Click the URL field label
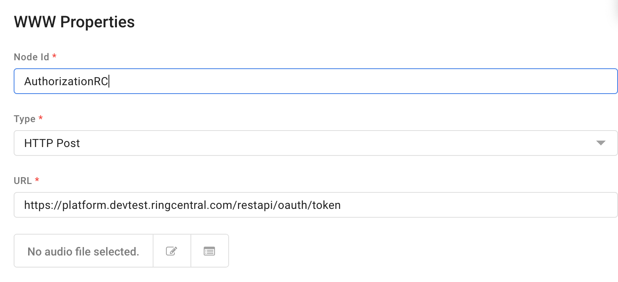The width and height of the screenshot is (618, 282). [23, 181]
